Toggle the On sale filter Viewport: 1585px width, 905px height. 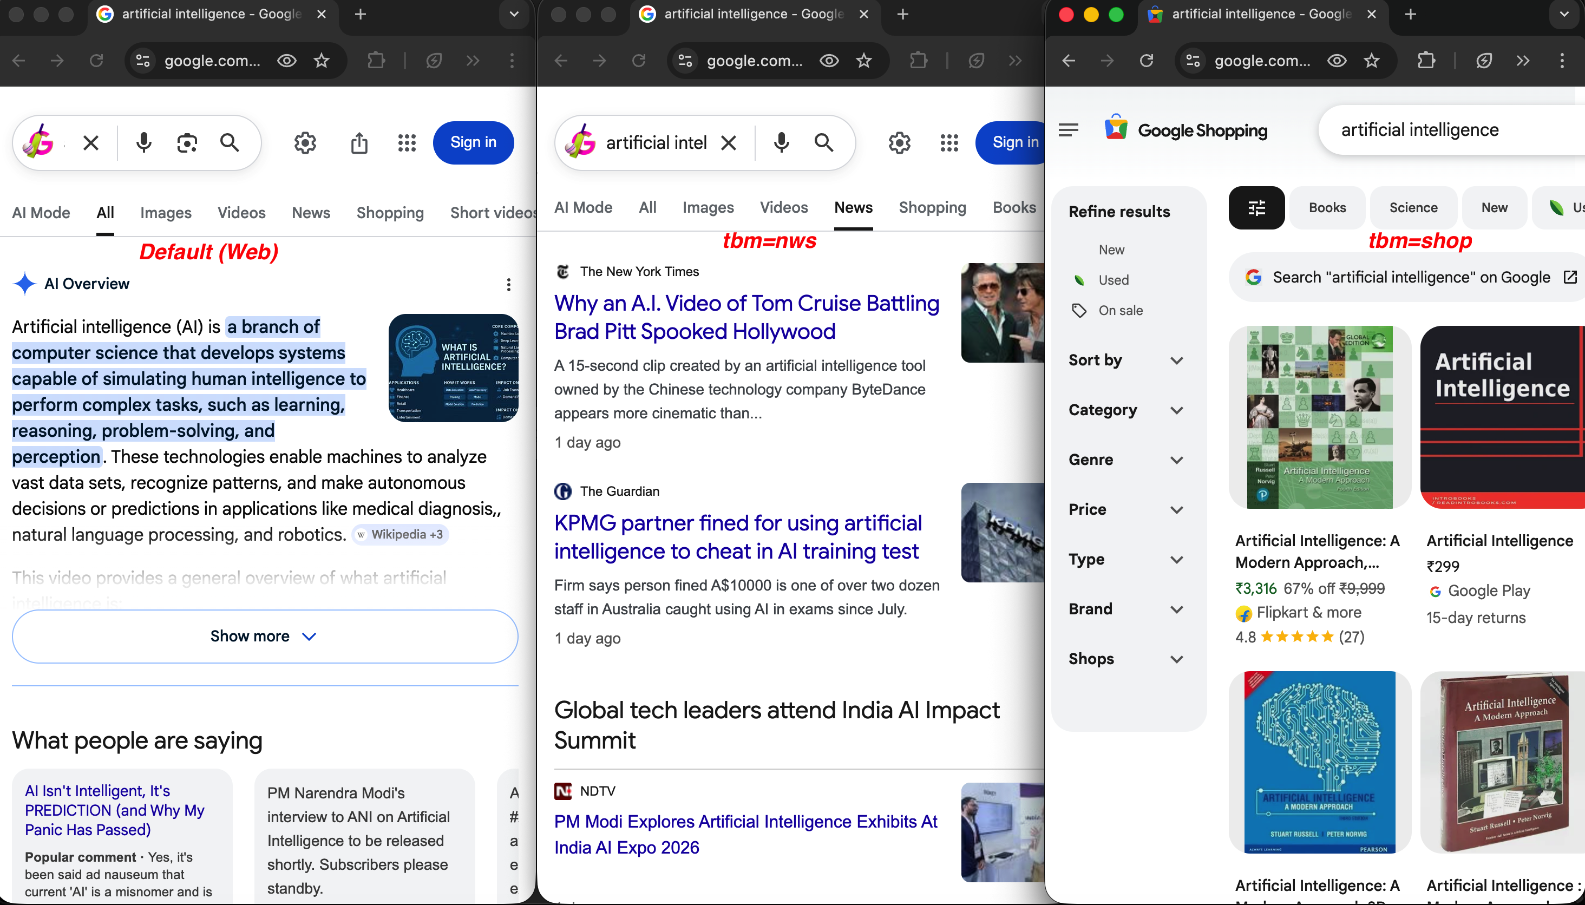point(1120,311)
